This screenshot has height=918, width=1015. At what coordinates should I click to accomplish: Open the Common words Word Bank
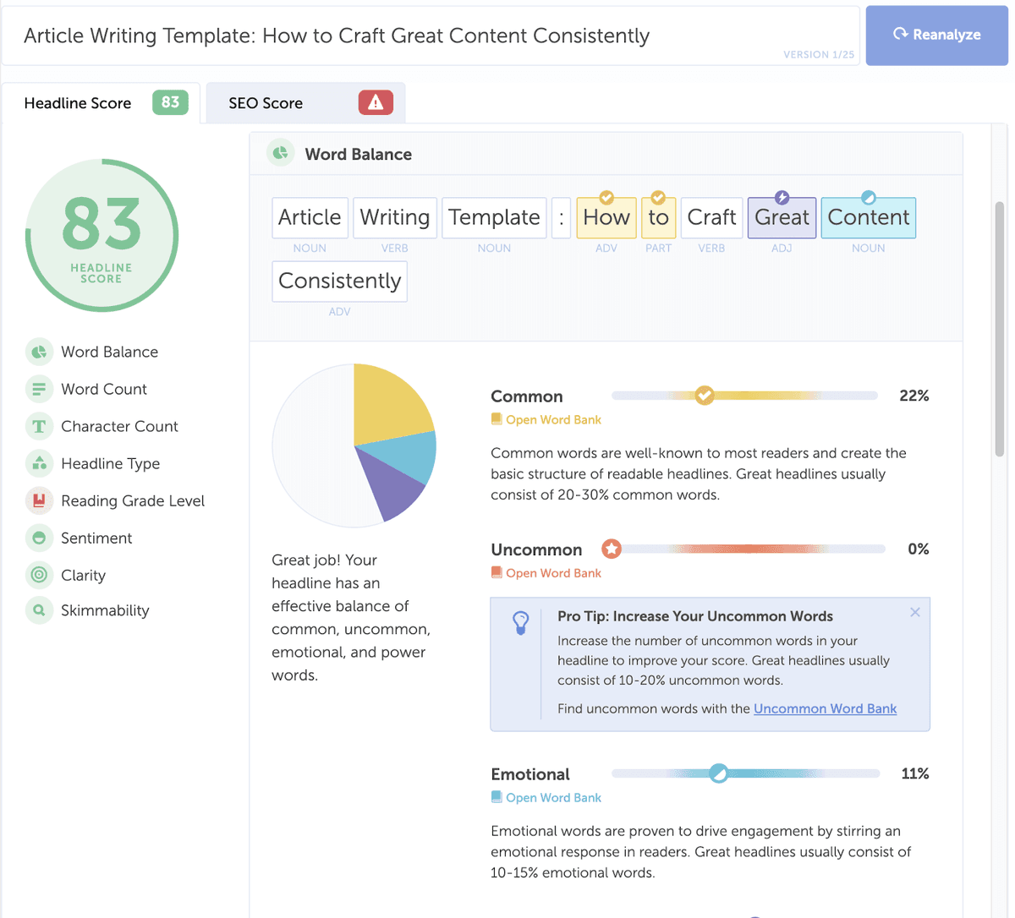click(546, 419)
